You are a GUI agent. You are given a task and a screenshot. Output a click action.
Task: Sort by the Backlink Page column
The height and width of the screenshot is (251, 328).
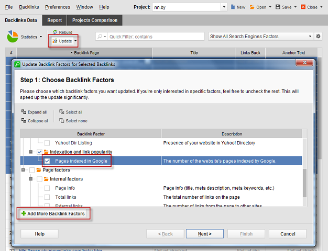point(84,53)
